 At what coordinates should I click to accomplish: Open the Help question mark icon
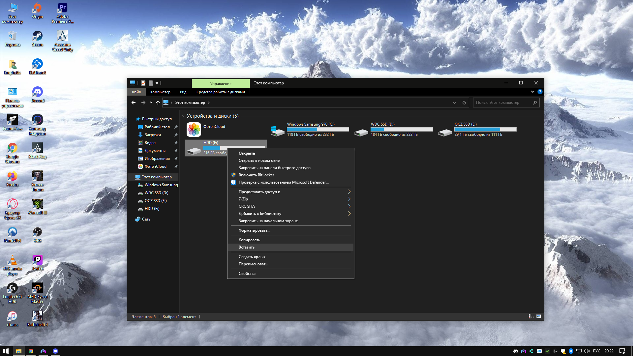(x=540, y=92)
